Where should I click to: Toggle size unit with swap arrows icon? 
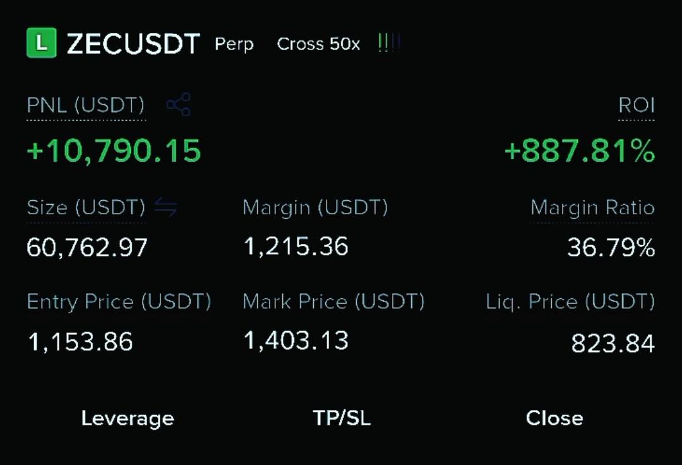click(165, 207)
